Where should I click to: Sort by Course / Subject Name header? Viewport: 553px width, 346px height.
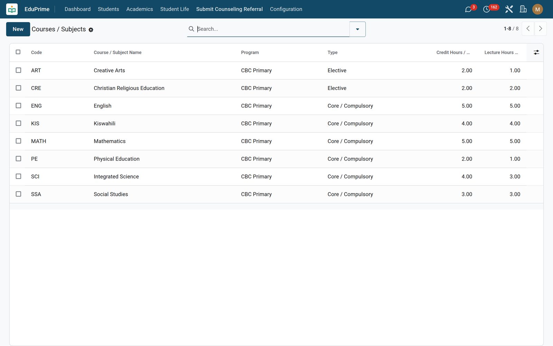[x=118, y=53]
